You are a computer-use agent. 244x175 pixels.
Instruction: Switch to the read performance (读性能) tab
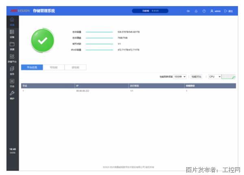coord(75,67)
